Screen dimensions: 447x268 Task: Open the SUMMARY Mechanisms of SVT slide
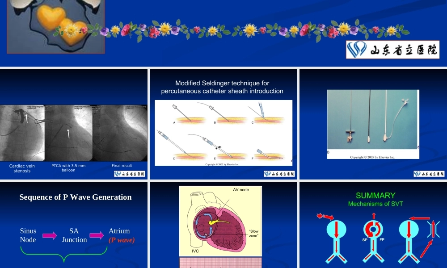point(373,225)
